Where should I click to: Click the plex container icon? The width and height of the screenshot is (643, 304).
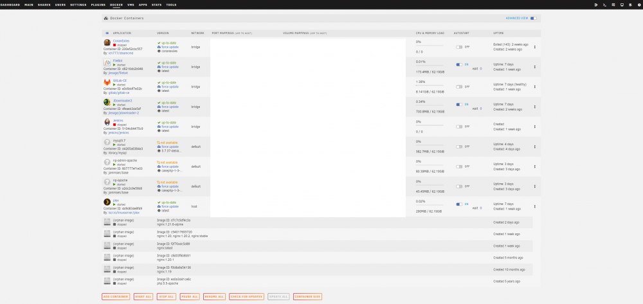[x=107, y=202]
